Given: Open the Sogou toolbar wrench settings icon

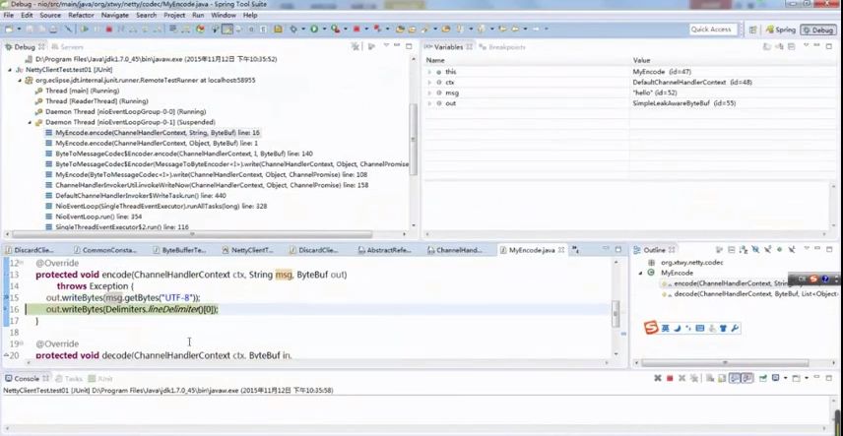Looking at the screenshot, I should [x=735, y=328].
